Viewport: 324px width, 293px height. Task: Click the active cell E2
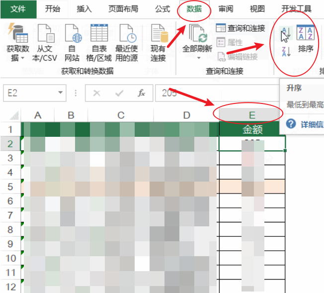pyautogui.click(x=252, y=143)
